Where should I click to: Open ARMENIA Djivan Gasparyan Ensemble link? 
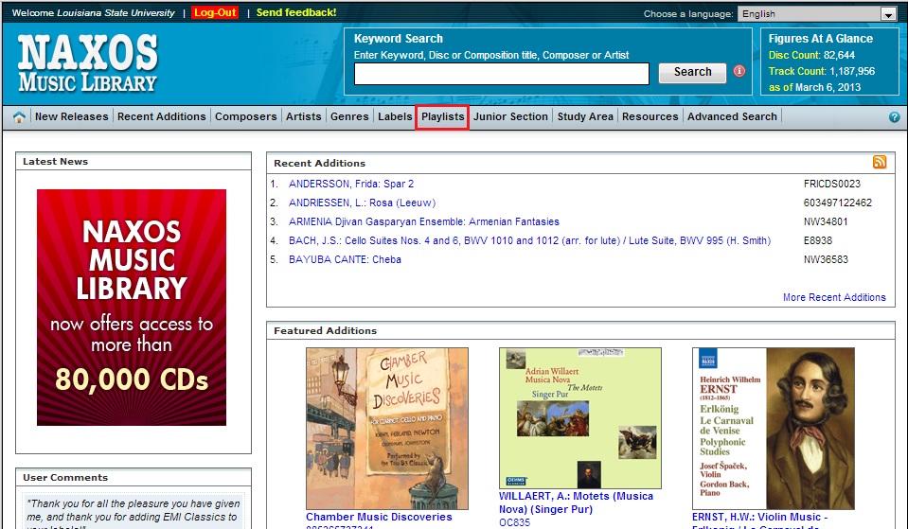(x=424, y=221)
